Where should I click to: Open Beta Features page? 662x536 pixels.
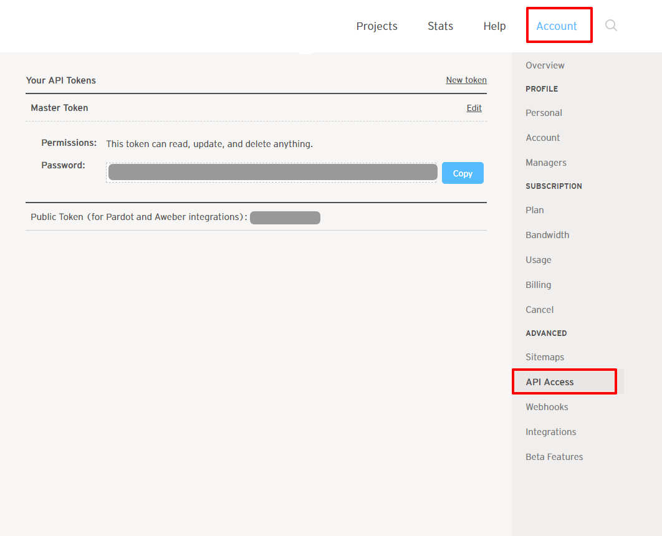(554, 457)
